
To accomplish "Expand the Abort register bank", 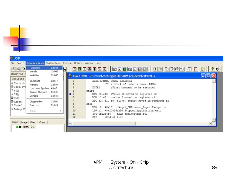I will point(12,101).
